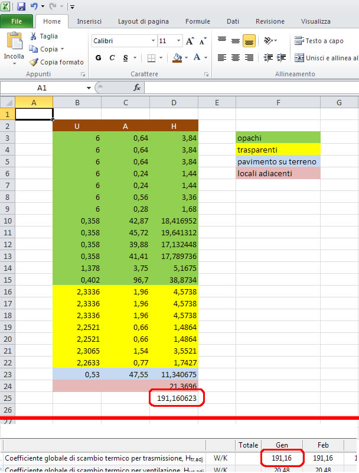The height and width of the screenshot is (473, 359).
Task: Open the Undo history dropdown arrow
Action: point(43,7)
